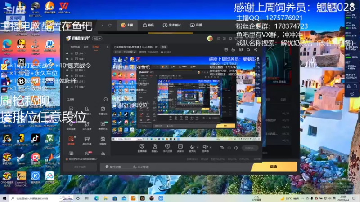Click the share icon in 直播伴侣 header
The width and height of the screenshot is (360, 202).
(256, 50)
